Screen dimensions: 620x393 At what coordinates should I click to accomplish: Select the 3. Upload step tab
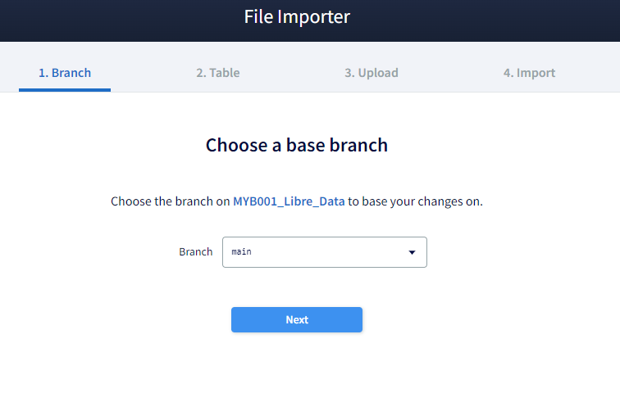point(371,73)
